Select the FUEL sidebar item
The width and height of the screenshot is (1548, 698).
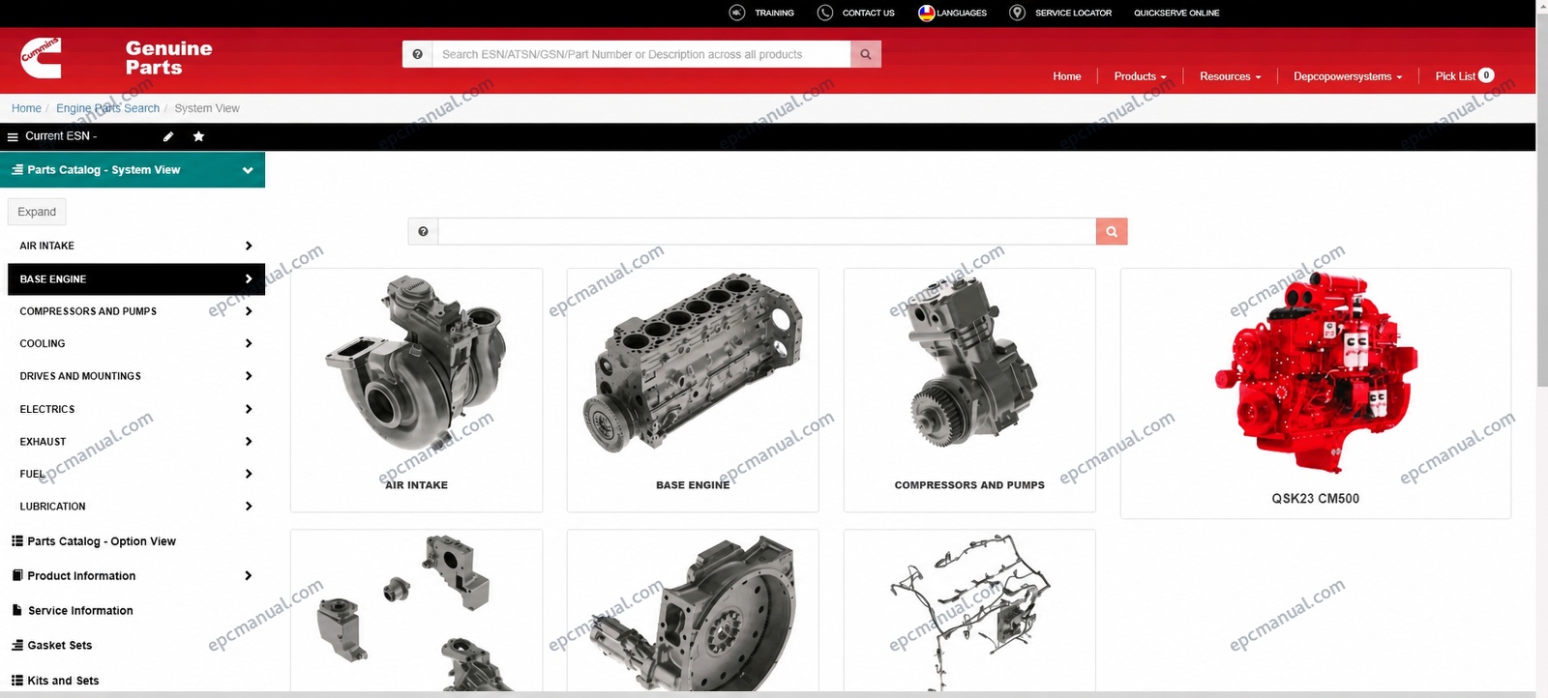click(135, 474)
